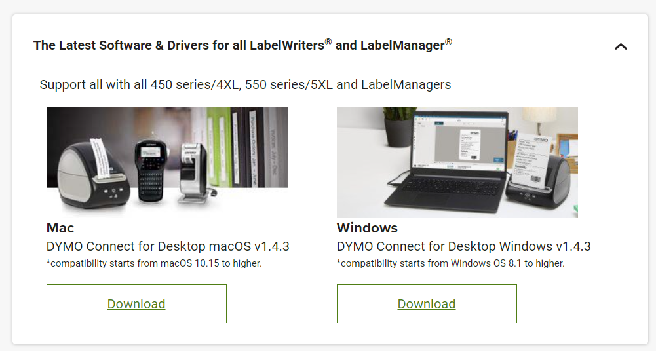This screenshot has width=656, height=351.
Task: Click DYMO Connect for Desktop macOS v1.4.3 text
Action: pyautogui.click(x=168, y=246)
